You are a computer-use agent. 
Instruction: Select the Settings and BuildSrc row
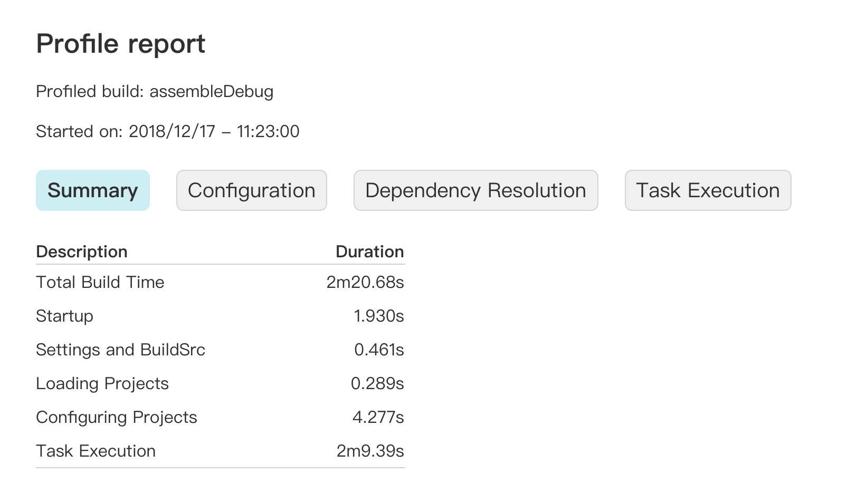[x=221, y=350]
